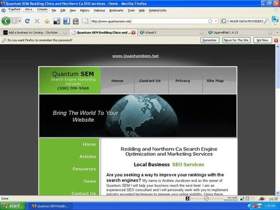This screenshot has height=210, width=280.
Task: Switch to the Add a business CityVoter tab
Action: click(x=35, y=33)
